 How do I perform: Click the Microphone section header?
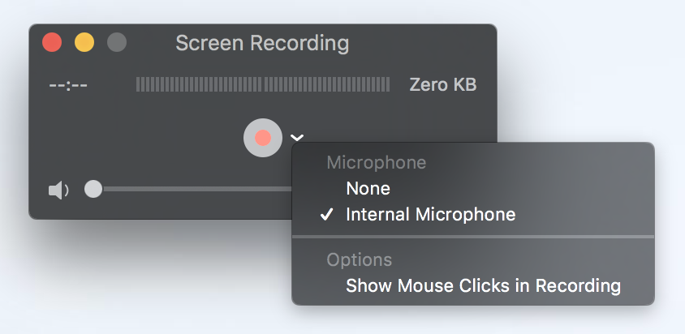pyautogui.click(x=376, y=163)
